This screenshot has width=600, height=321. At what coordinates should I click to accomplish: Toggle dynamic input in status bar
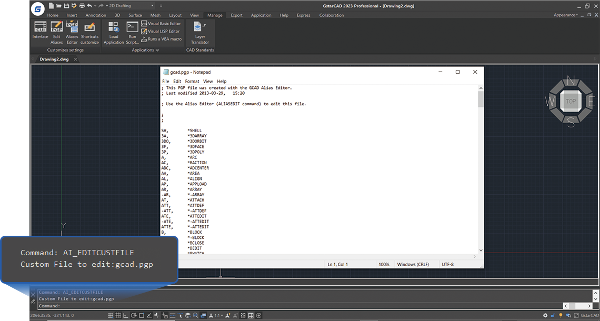[x=165, y=316]
